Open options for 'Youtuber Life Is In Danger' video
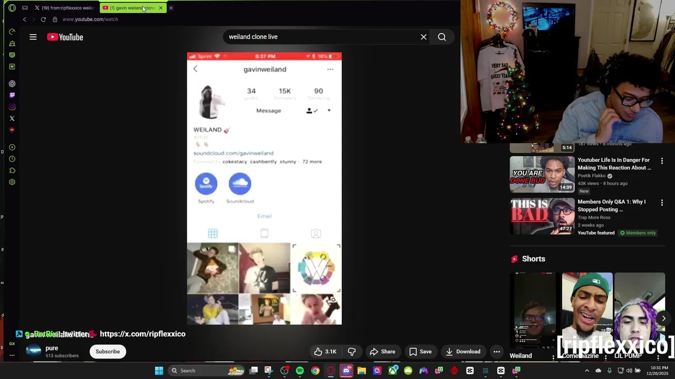Screen dimensions: 675x379 click(x=662, y=161)
